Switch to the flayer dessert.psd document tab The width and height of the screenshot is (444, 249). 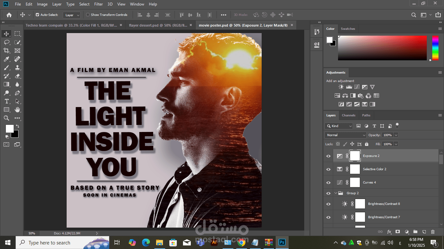click(158, 25)
